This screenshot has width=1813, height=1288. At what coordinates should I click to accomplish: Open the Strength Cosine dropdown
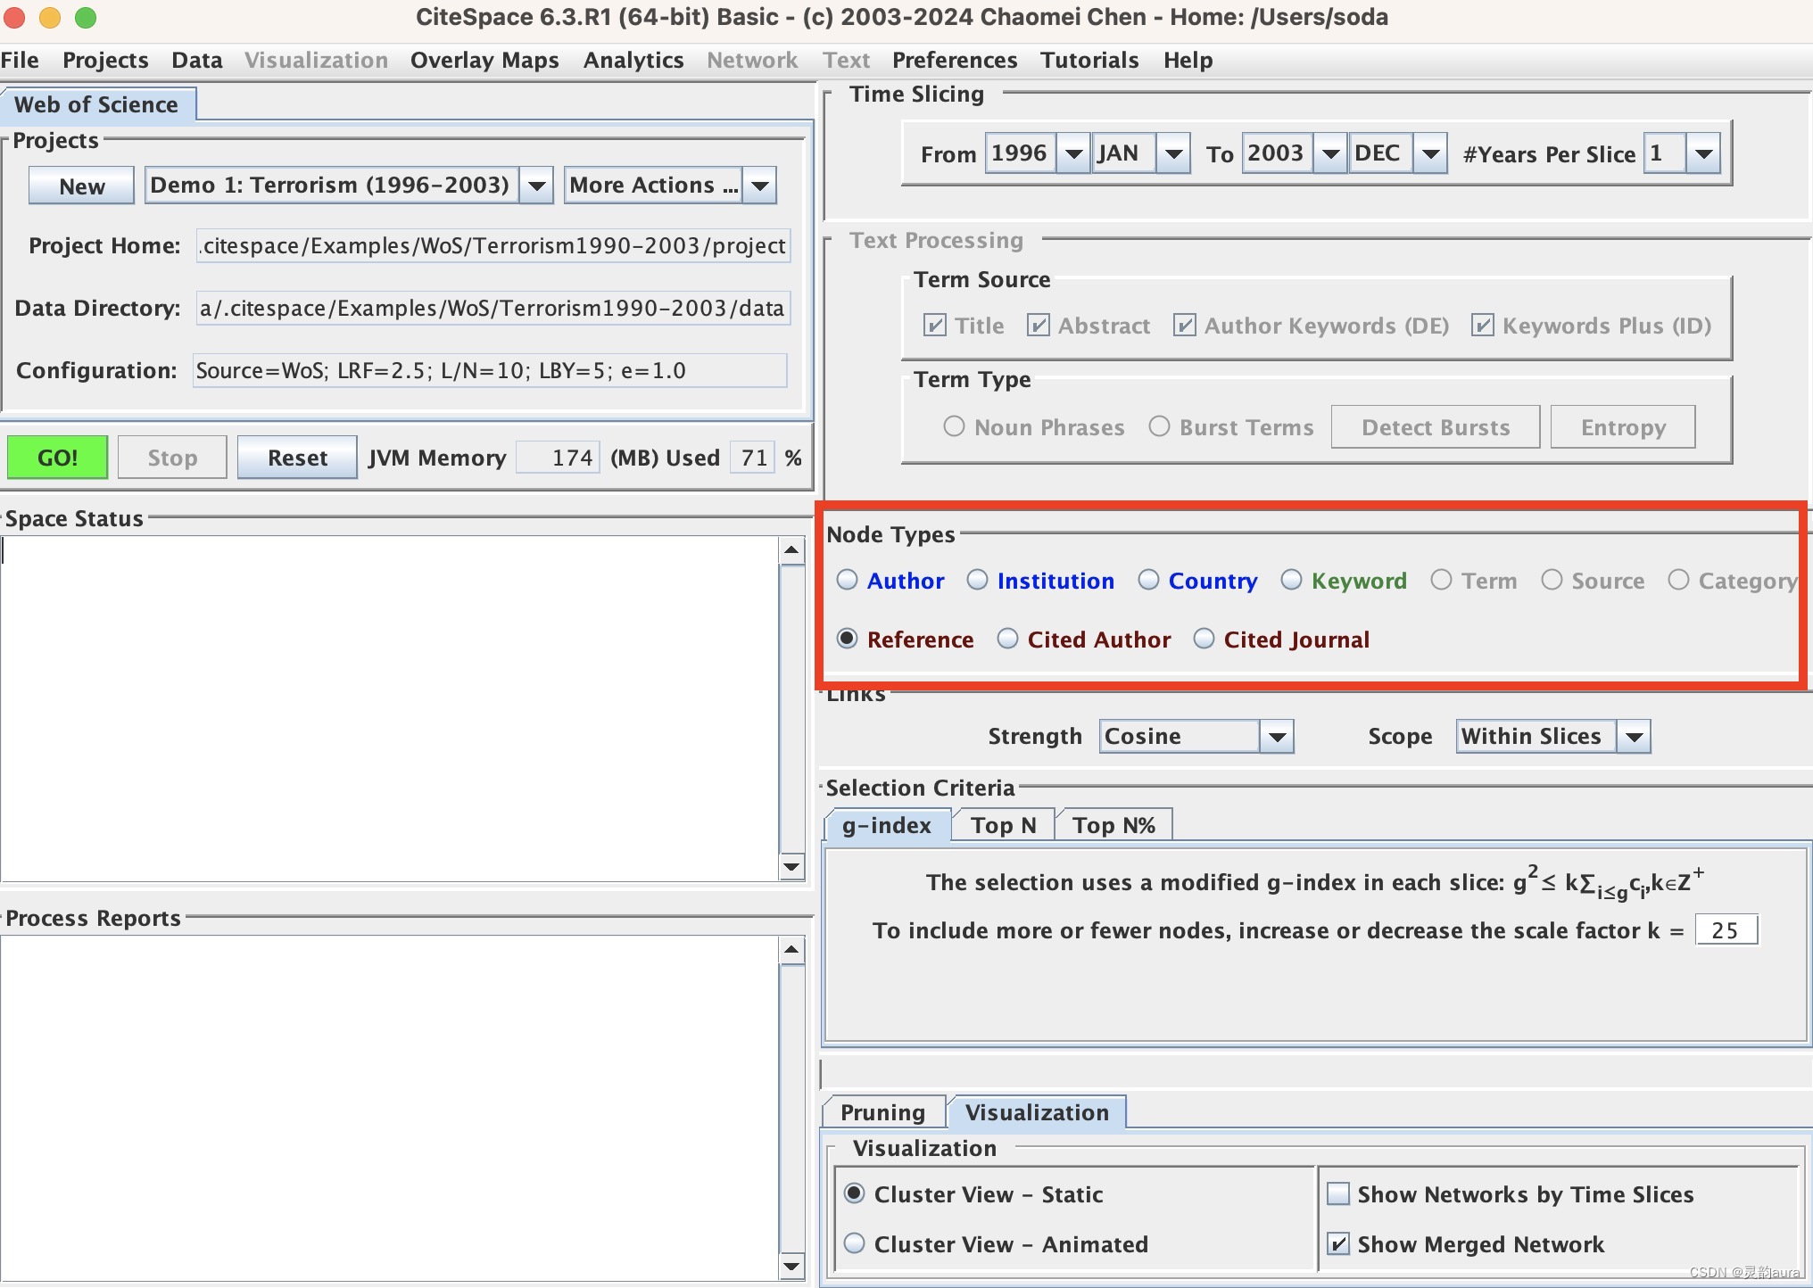[x=1277, y=737]
